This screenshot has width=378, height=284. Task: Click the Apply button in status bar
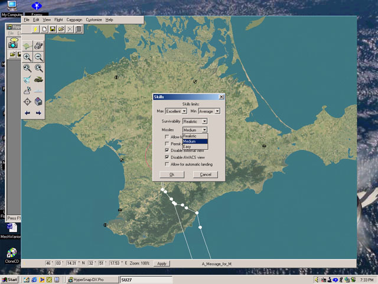coord(162,263)
